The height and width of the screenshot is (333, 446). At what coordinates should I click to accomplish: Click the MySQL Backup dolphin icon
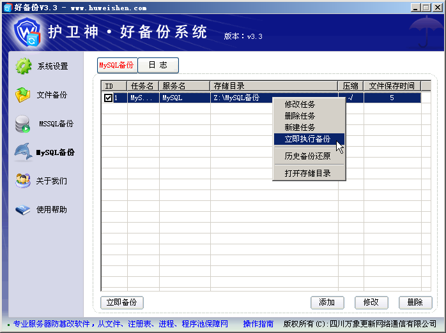click(x=23, y=152)
